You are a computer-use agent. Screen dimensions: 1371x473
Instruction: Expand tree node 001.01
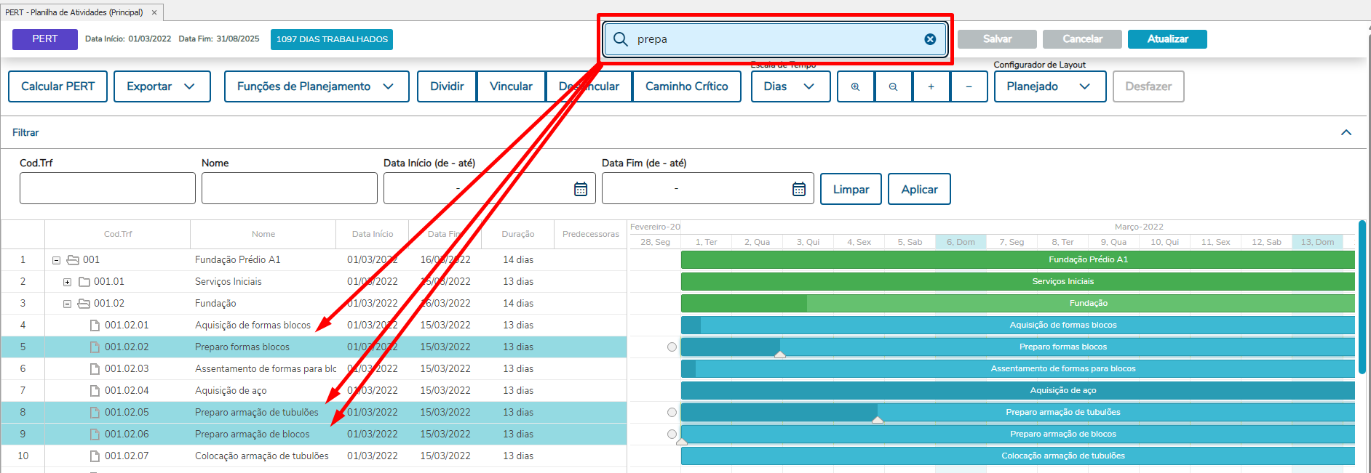(67, 282)
